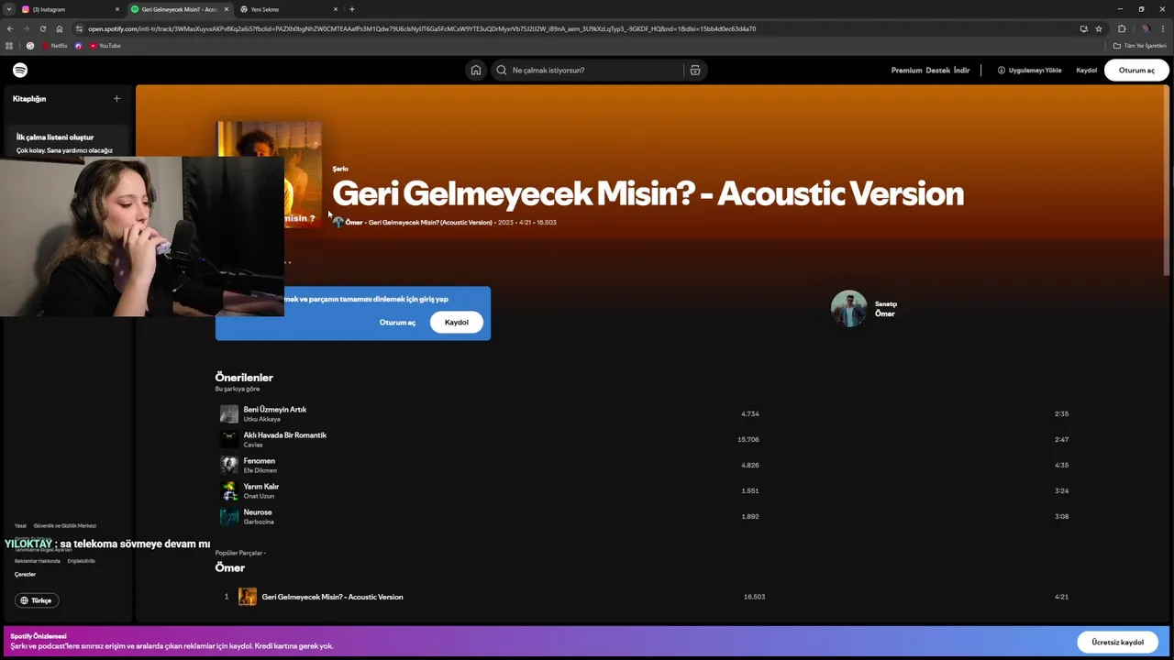Open the artist Onat Uzun link
Image resolution: width=1174 pixels, height=660 pixels.
(x=259, y=496)
